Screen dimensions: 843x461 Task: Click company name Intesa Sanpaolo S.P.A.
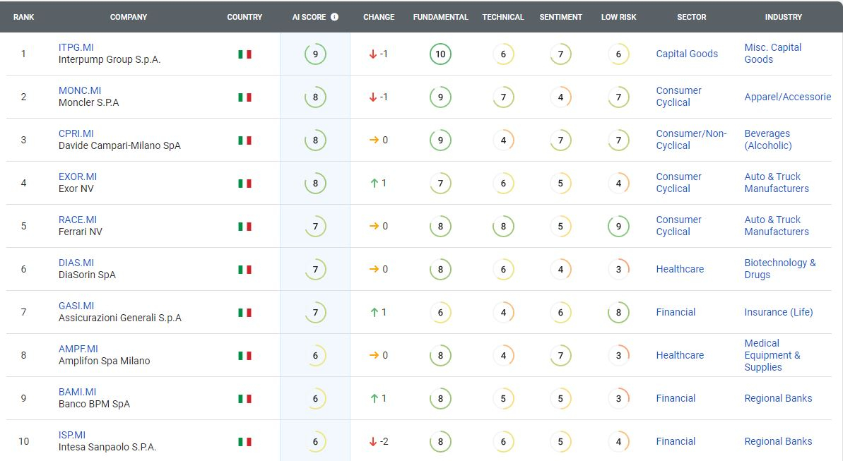(107, 447)
